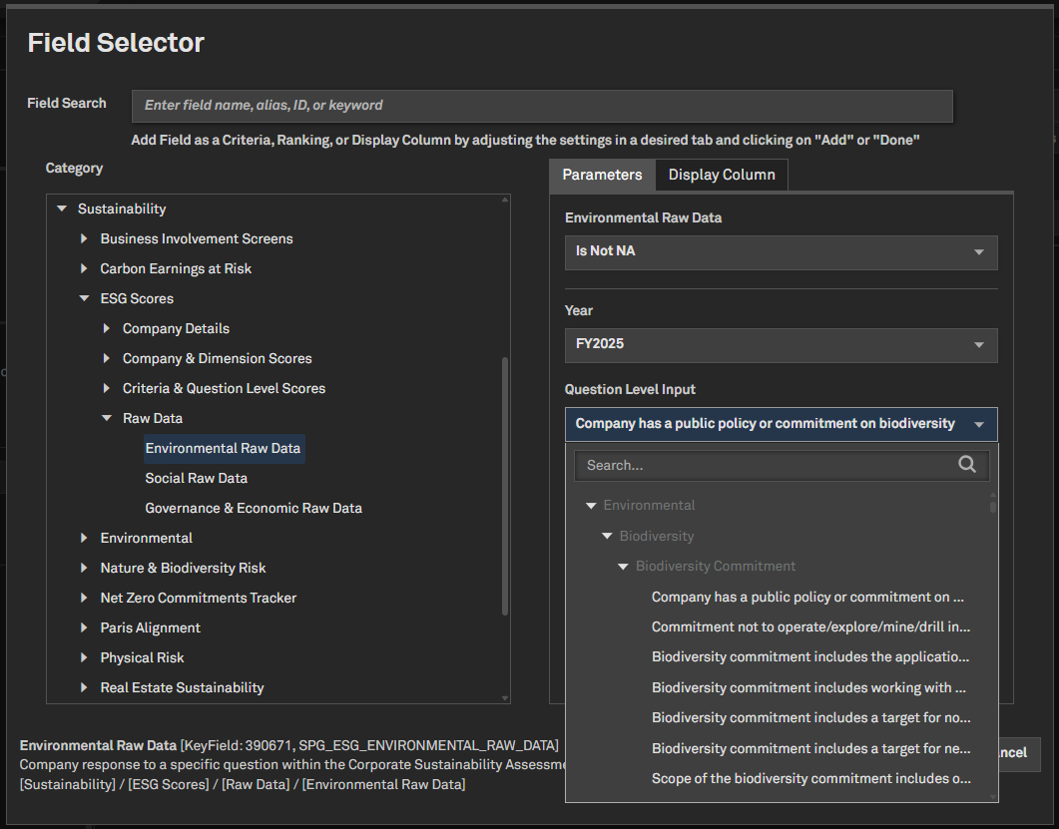Close the Question Level Input dropdown
1059x829 pixels.
pyautogui.click(x=978, y=424)
